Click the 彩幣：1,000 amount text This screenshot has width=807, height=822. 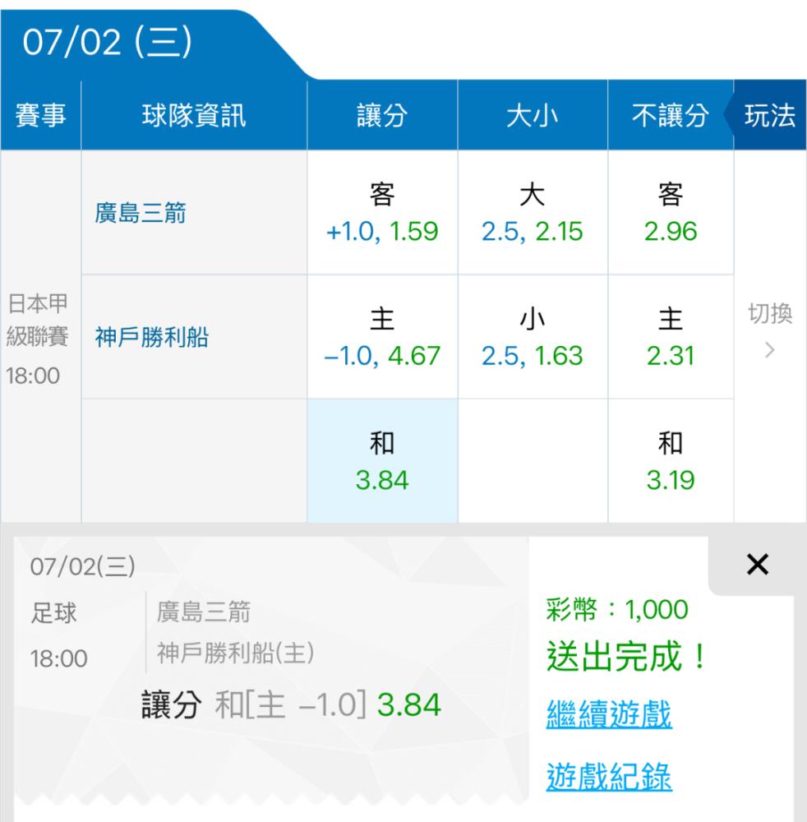(617, 610)
